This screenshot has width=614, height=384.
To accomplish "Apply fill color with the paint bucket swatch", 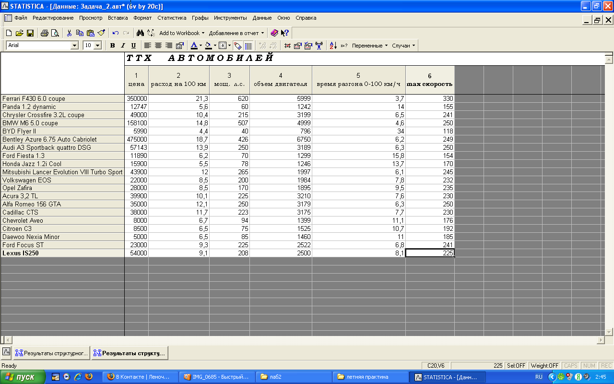I will point(208,46).
